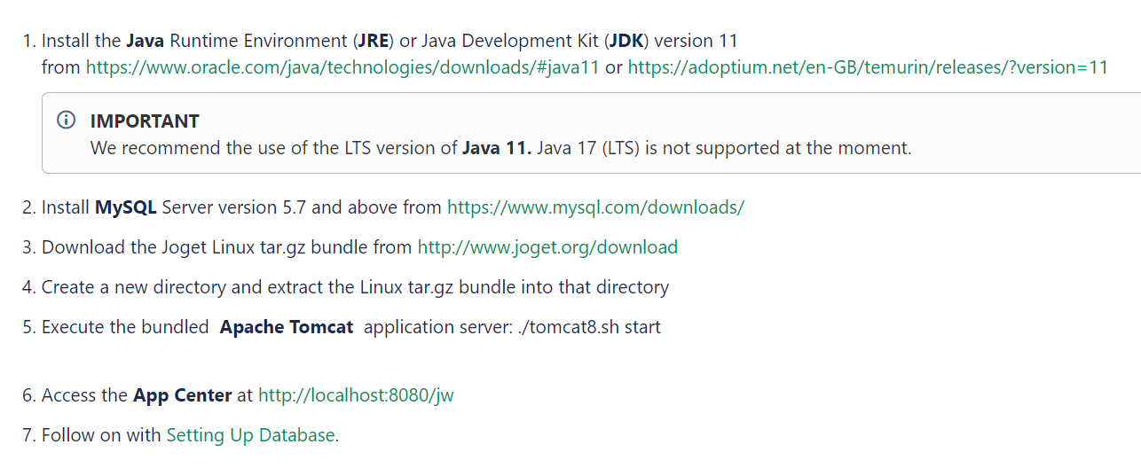The image size is (1141, 468).
Task: Open the localhost:8080/jw link
Action: (x=356, y=395)
